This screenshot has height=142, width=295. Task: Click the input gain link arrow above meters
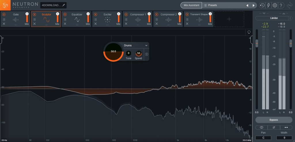[x=264, y=13]
